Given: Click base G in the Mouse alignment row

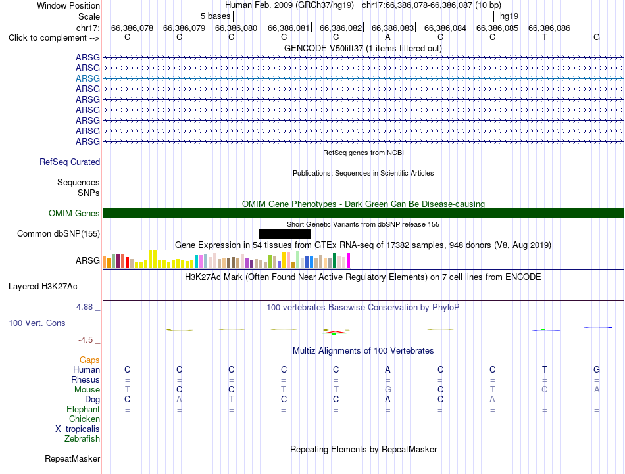Looking at the screenshot, I should pyautogui.click(x=388, y=390).
